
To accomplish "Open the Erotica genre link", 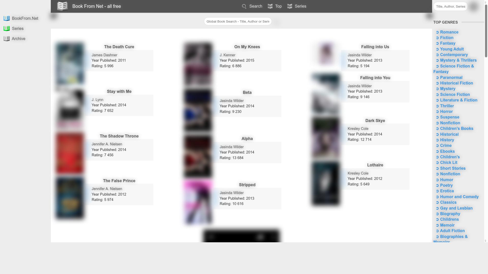I will pos(447,191).
